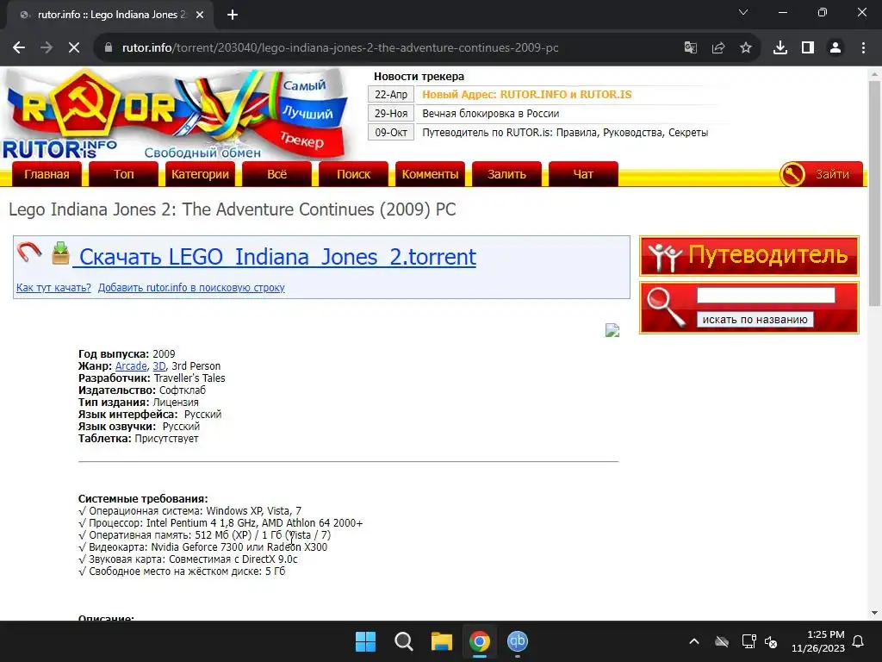Open the Поиск menu tab
Image resolution: width=882 pixels, height=662 pixels.
click(x=353, y=174)
